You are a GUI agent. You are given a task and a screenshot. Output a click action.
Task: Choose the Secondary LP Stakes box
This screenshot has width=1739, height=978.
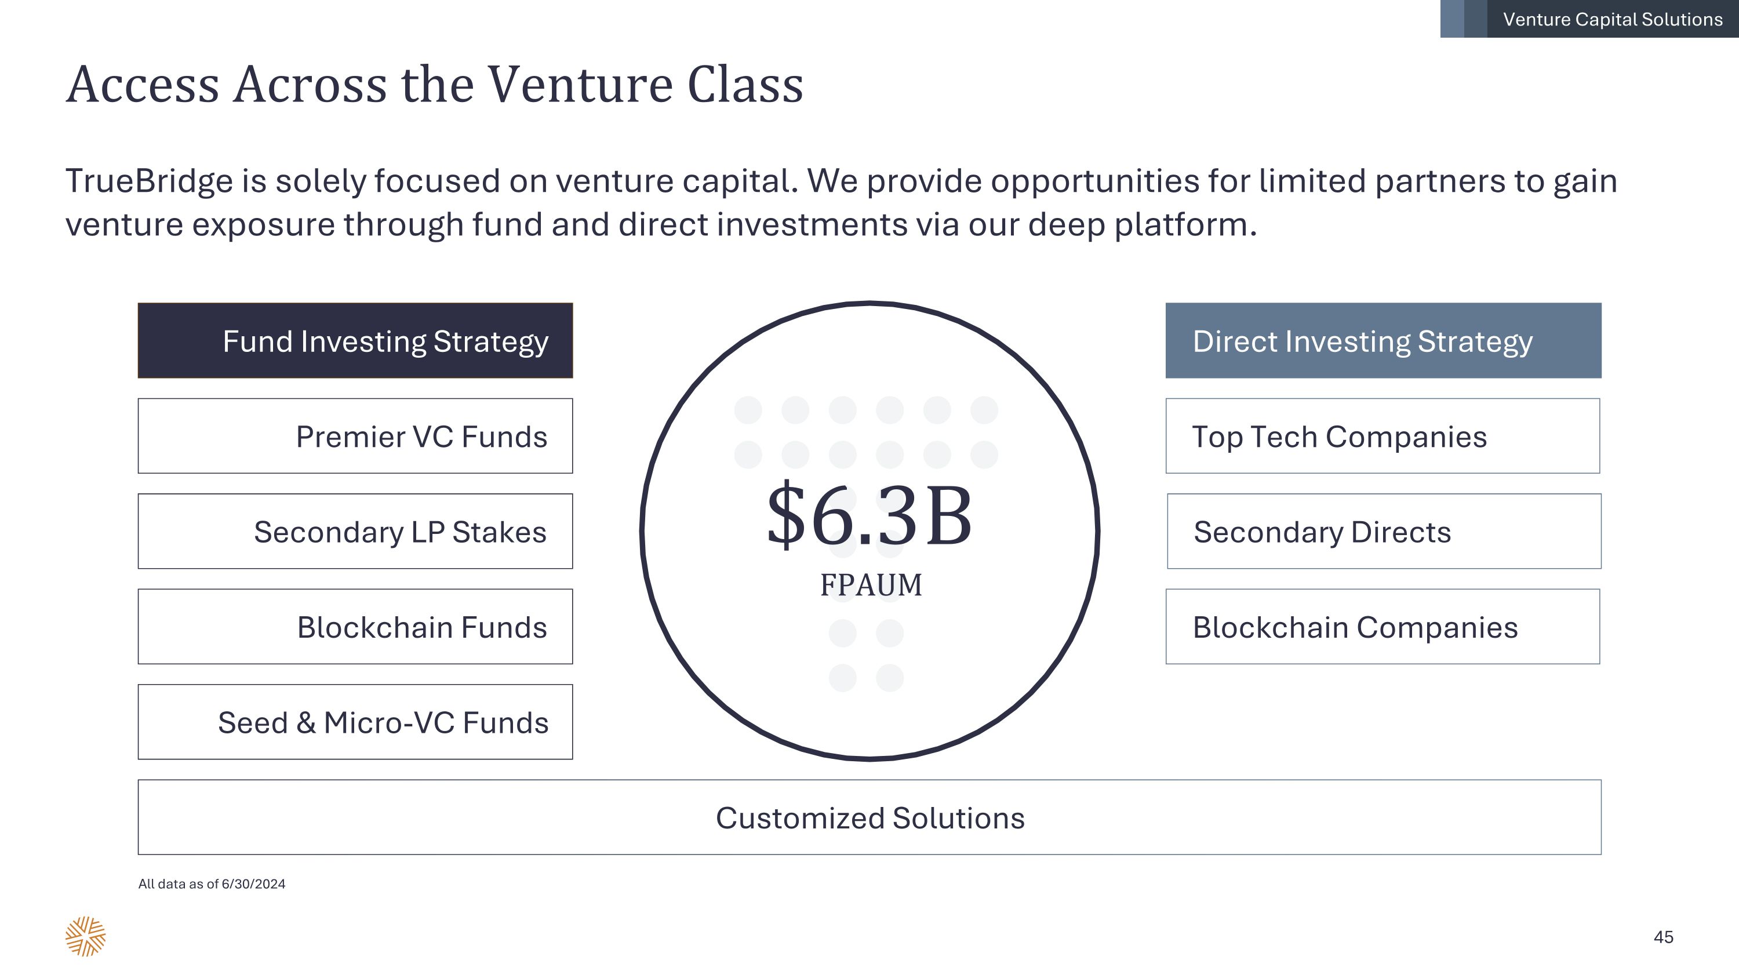tap(355, 531)
